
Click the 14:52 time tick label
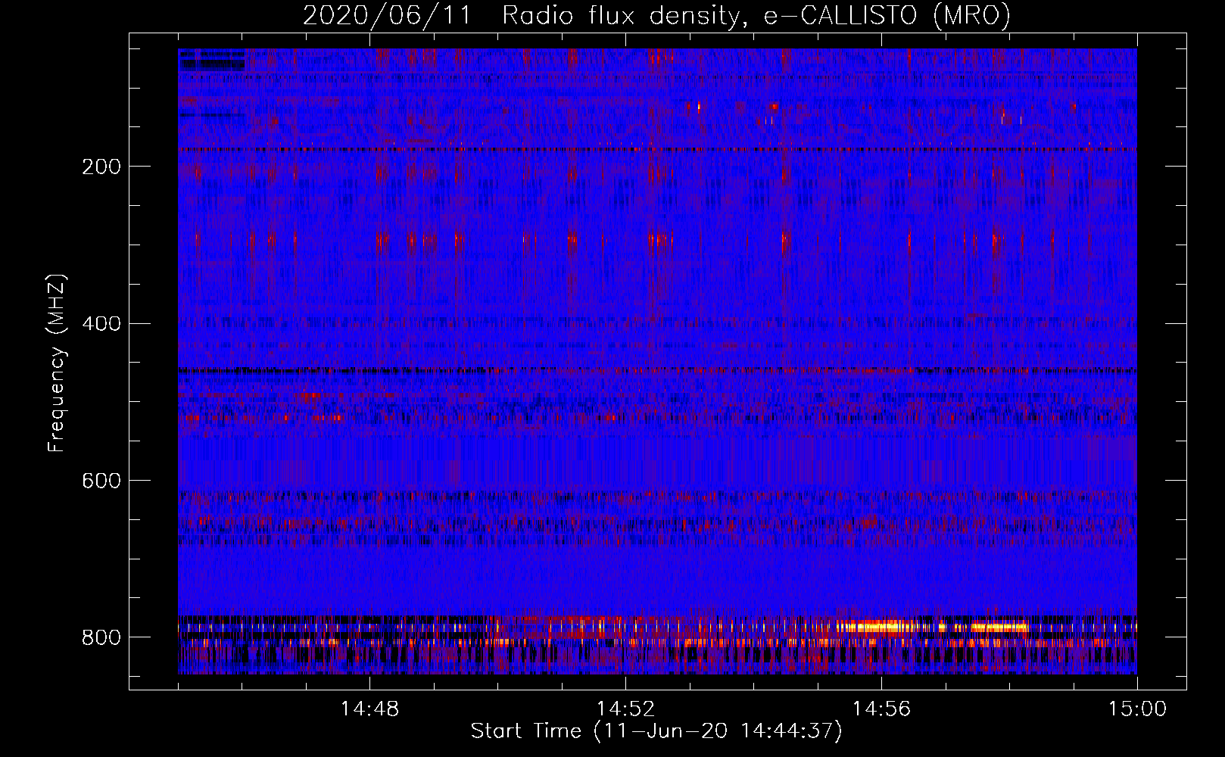[x=625, y=709]
